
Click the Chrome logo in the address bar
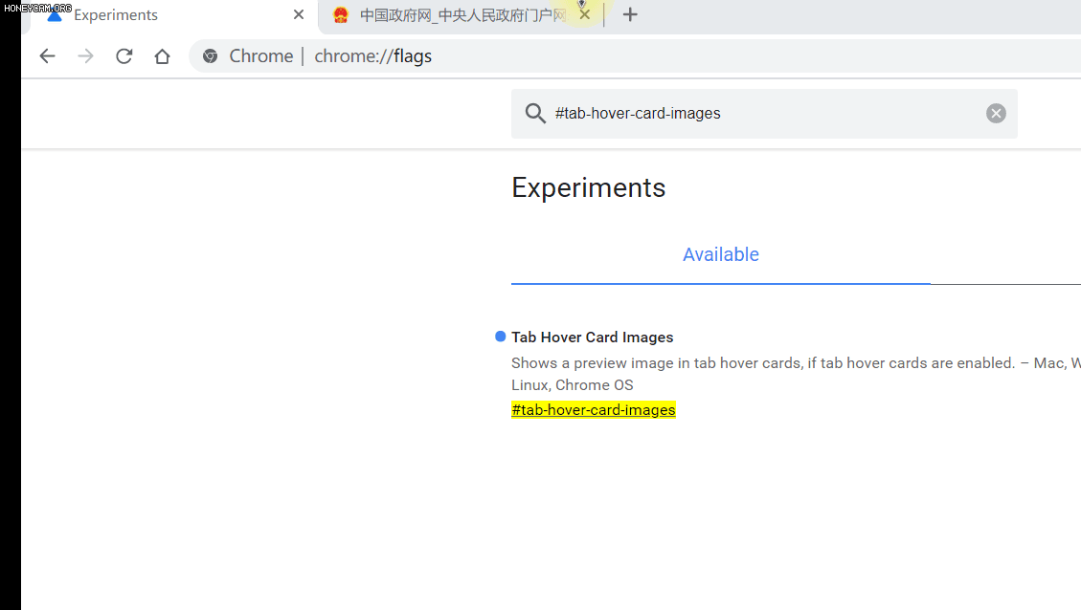[210, 55]
